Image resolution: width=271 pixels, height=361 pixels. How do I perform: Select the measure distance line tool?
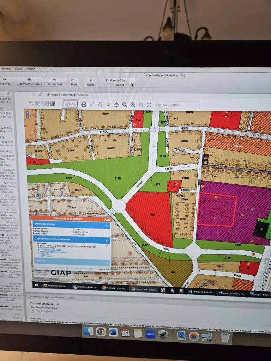[x=92, y=104]
